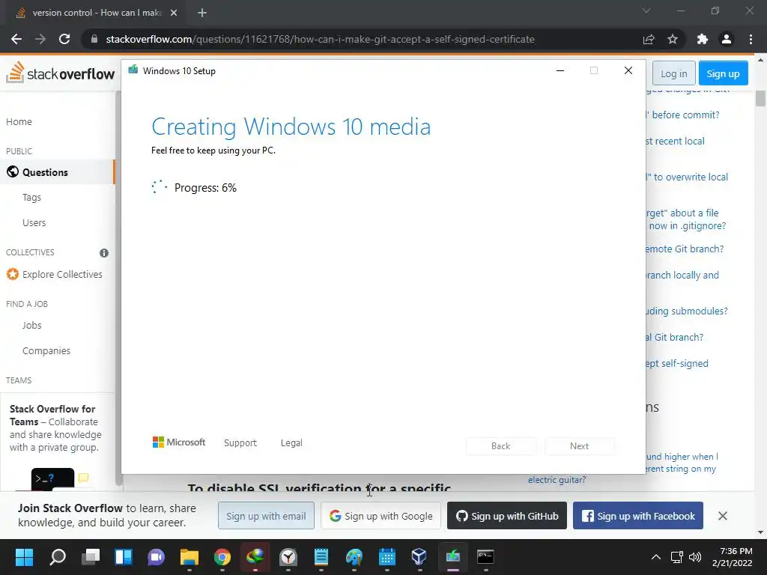Open the 'uding submodules?' related link
This screenshot has width=767, height=575.
tap(686, 311)
